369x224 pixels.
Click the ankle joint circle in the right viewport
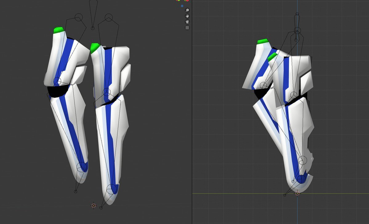click(303, 160)
